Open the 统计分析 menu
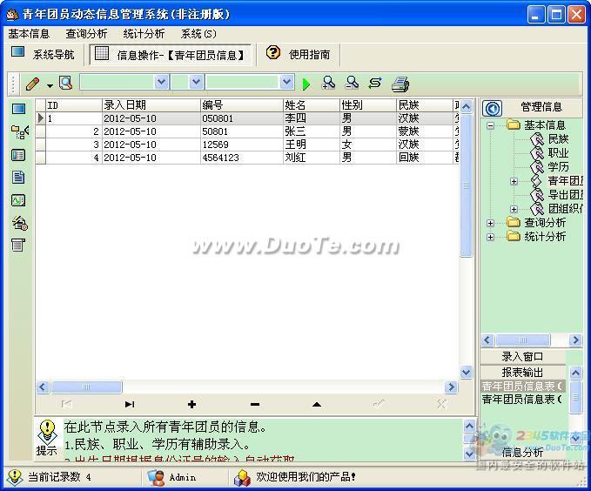This screenshot has height=491, width=591. click(144, 34)
